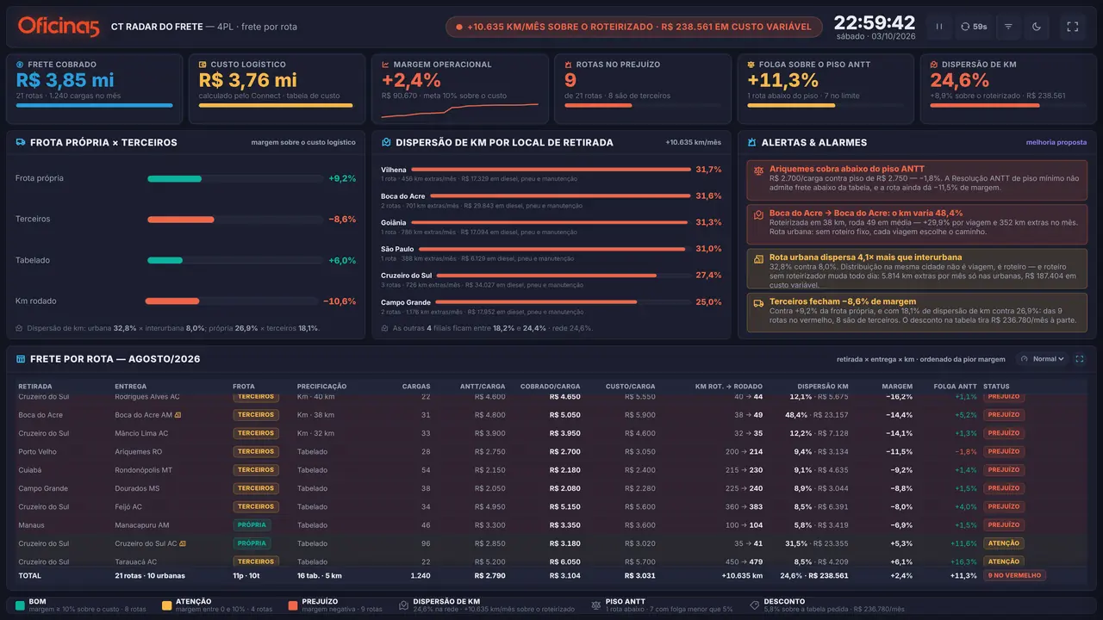Screen dimensions: 1103x620
Task: Click the green BOM legend swatch
Action: 20,605
